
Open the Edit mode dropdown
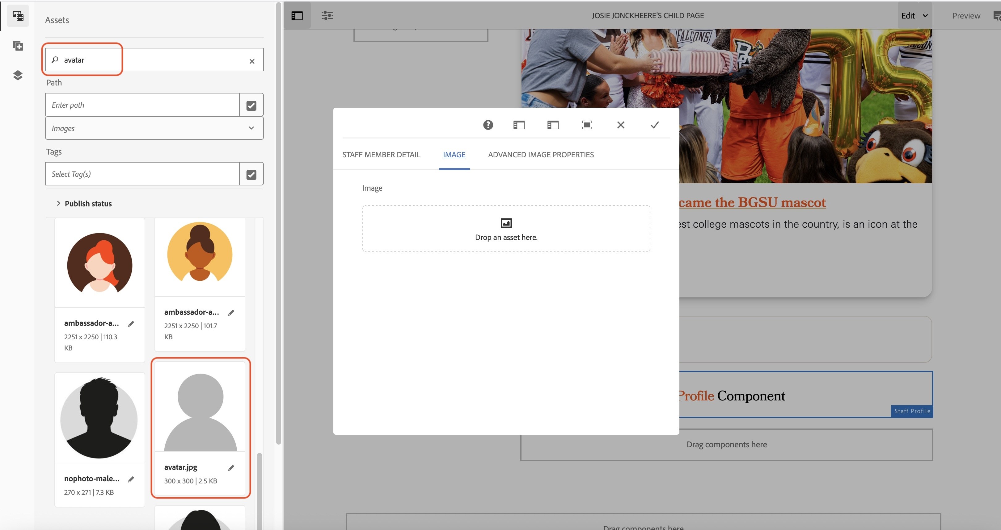pos(914,15)
